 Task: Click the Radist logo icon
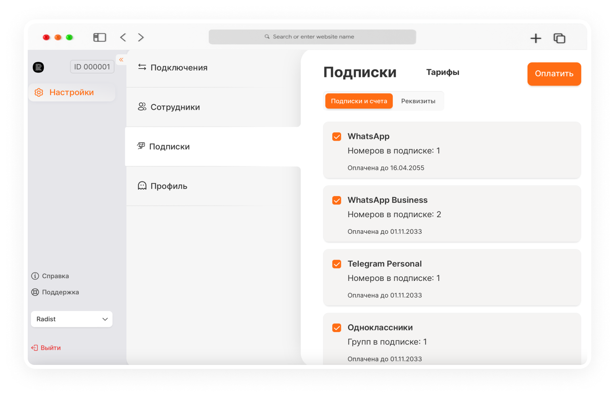coord(38,67)
